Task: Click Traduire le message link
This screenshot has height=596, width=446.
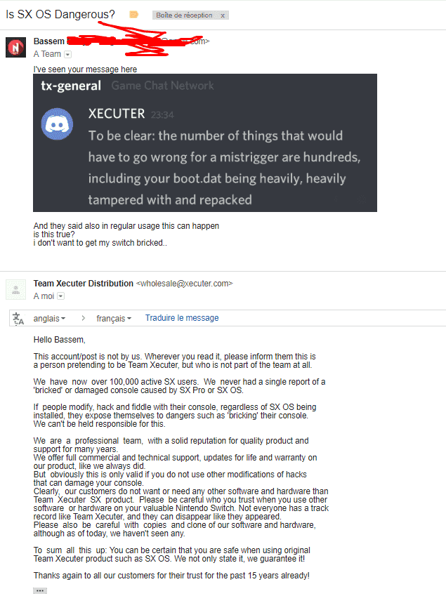Action: tap(182, 318)
